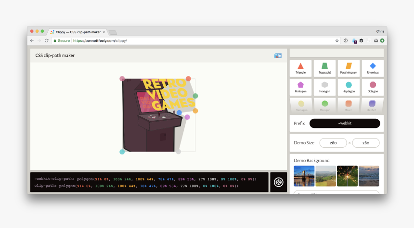Click the demo width field 280
414x228 pixels.
point(333,143)
